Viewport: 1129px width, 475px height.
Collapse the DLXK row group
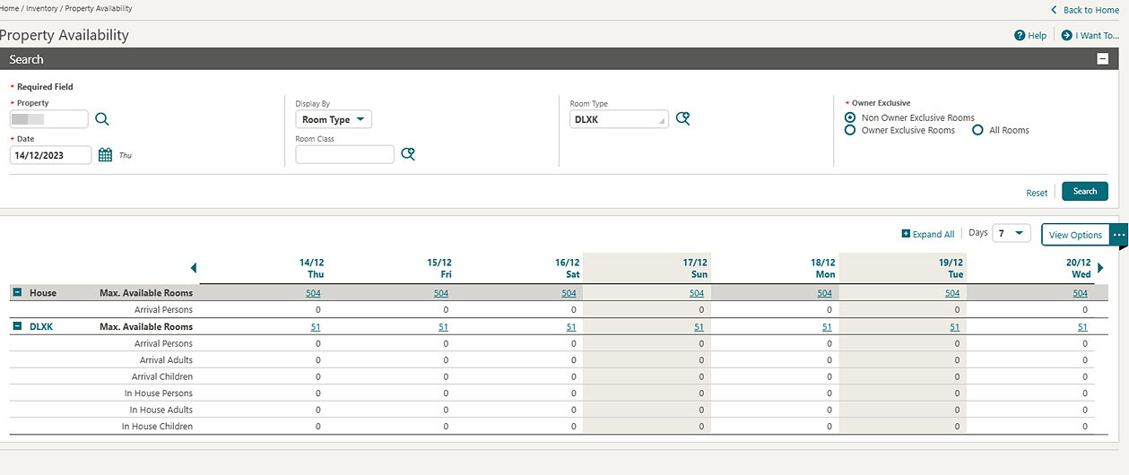(17, 326)
